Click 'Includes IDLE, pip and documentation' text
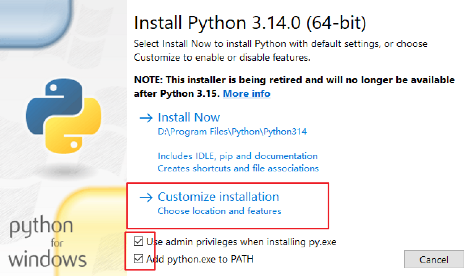This screenshot has height=277, width=473. pos(238,156)
